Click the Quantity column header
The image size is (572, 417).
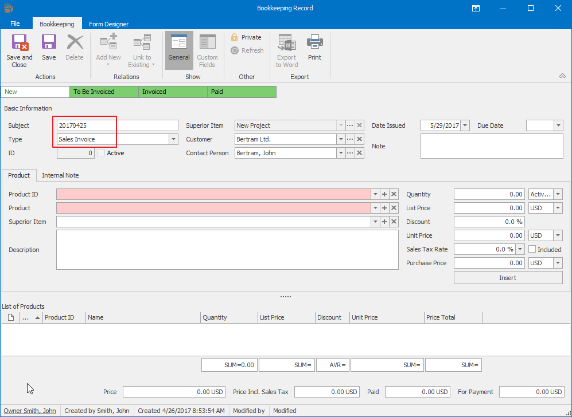229,317
